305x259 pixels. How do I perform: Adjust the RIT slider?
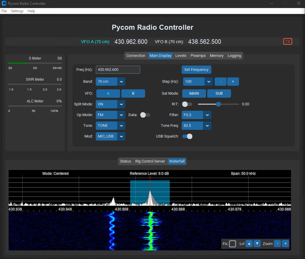point(219,104)
